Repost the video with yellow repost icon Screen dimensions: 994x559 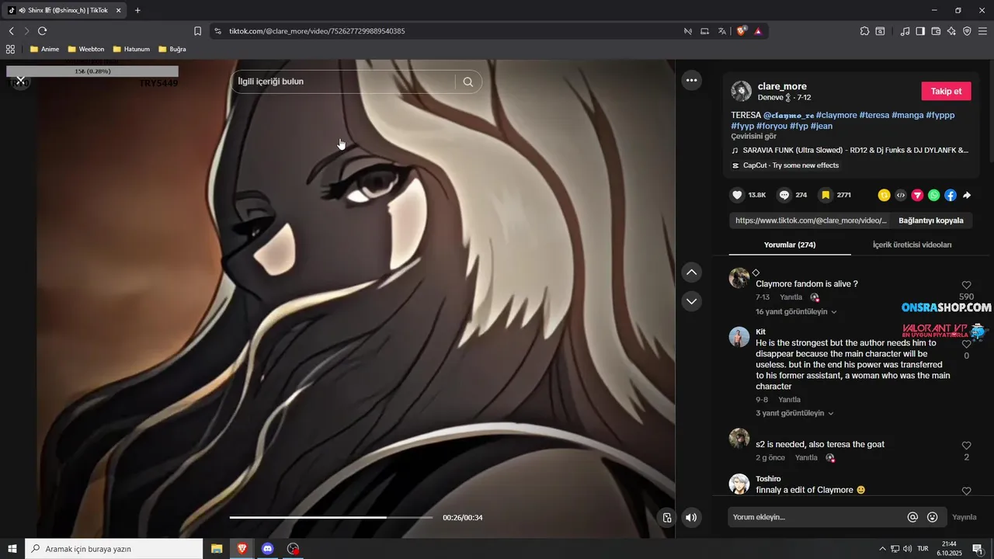[884, 196]
